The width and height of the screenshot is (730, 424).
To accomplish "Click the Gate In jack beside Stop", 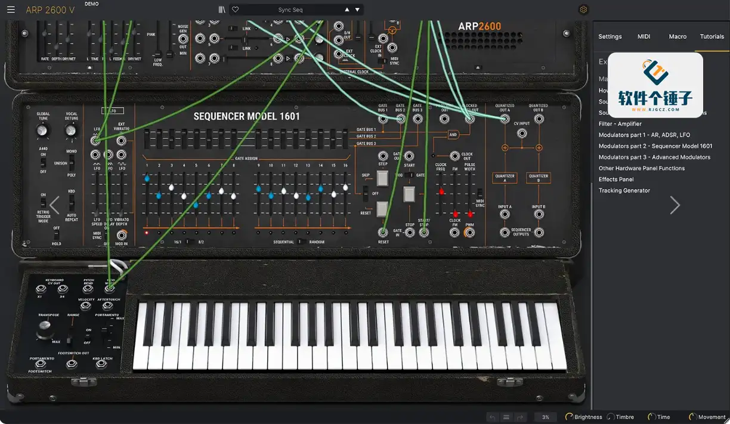I will pos(410,233).
